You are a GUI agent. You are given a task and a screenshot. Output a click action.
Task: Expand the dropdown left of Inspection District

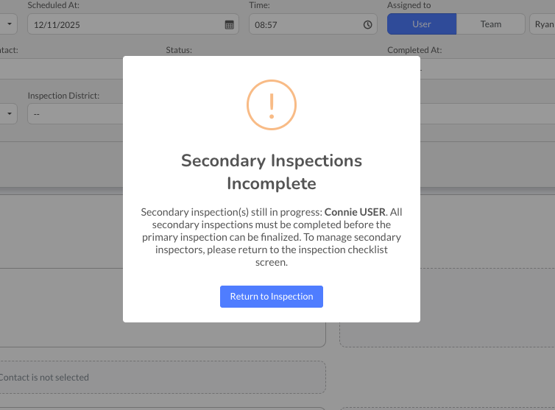(9, 114)
